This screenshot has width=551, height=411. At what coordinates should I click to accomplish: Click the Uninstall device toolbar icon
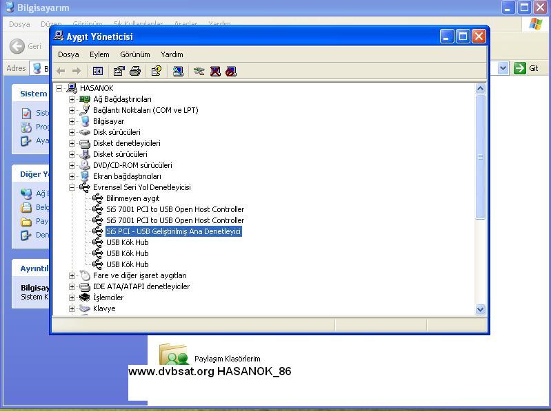pos(215,71)
